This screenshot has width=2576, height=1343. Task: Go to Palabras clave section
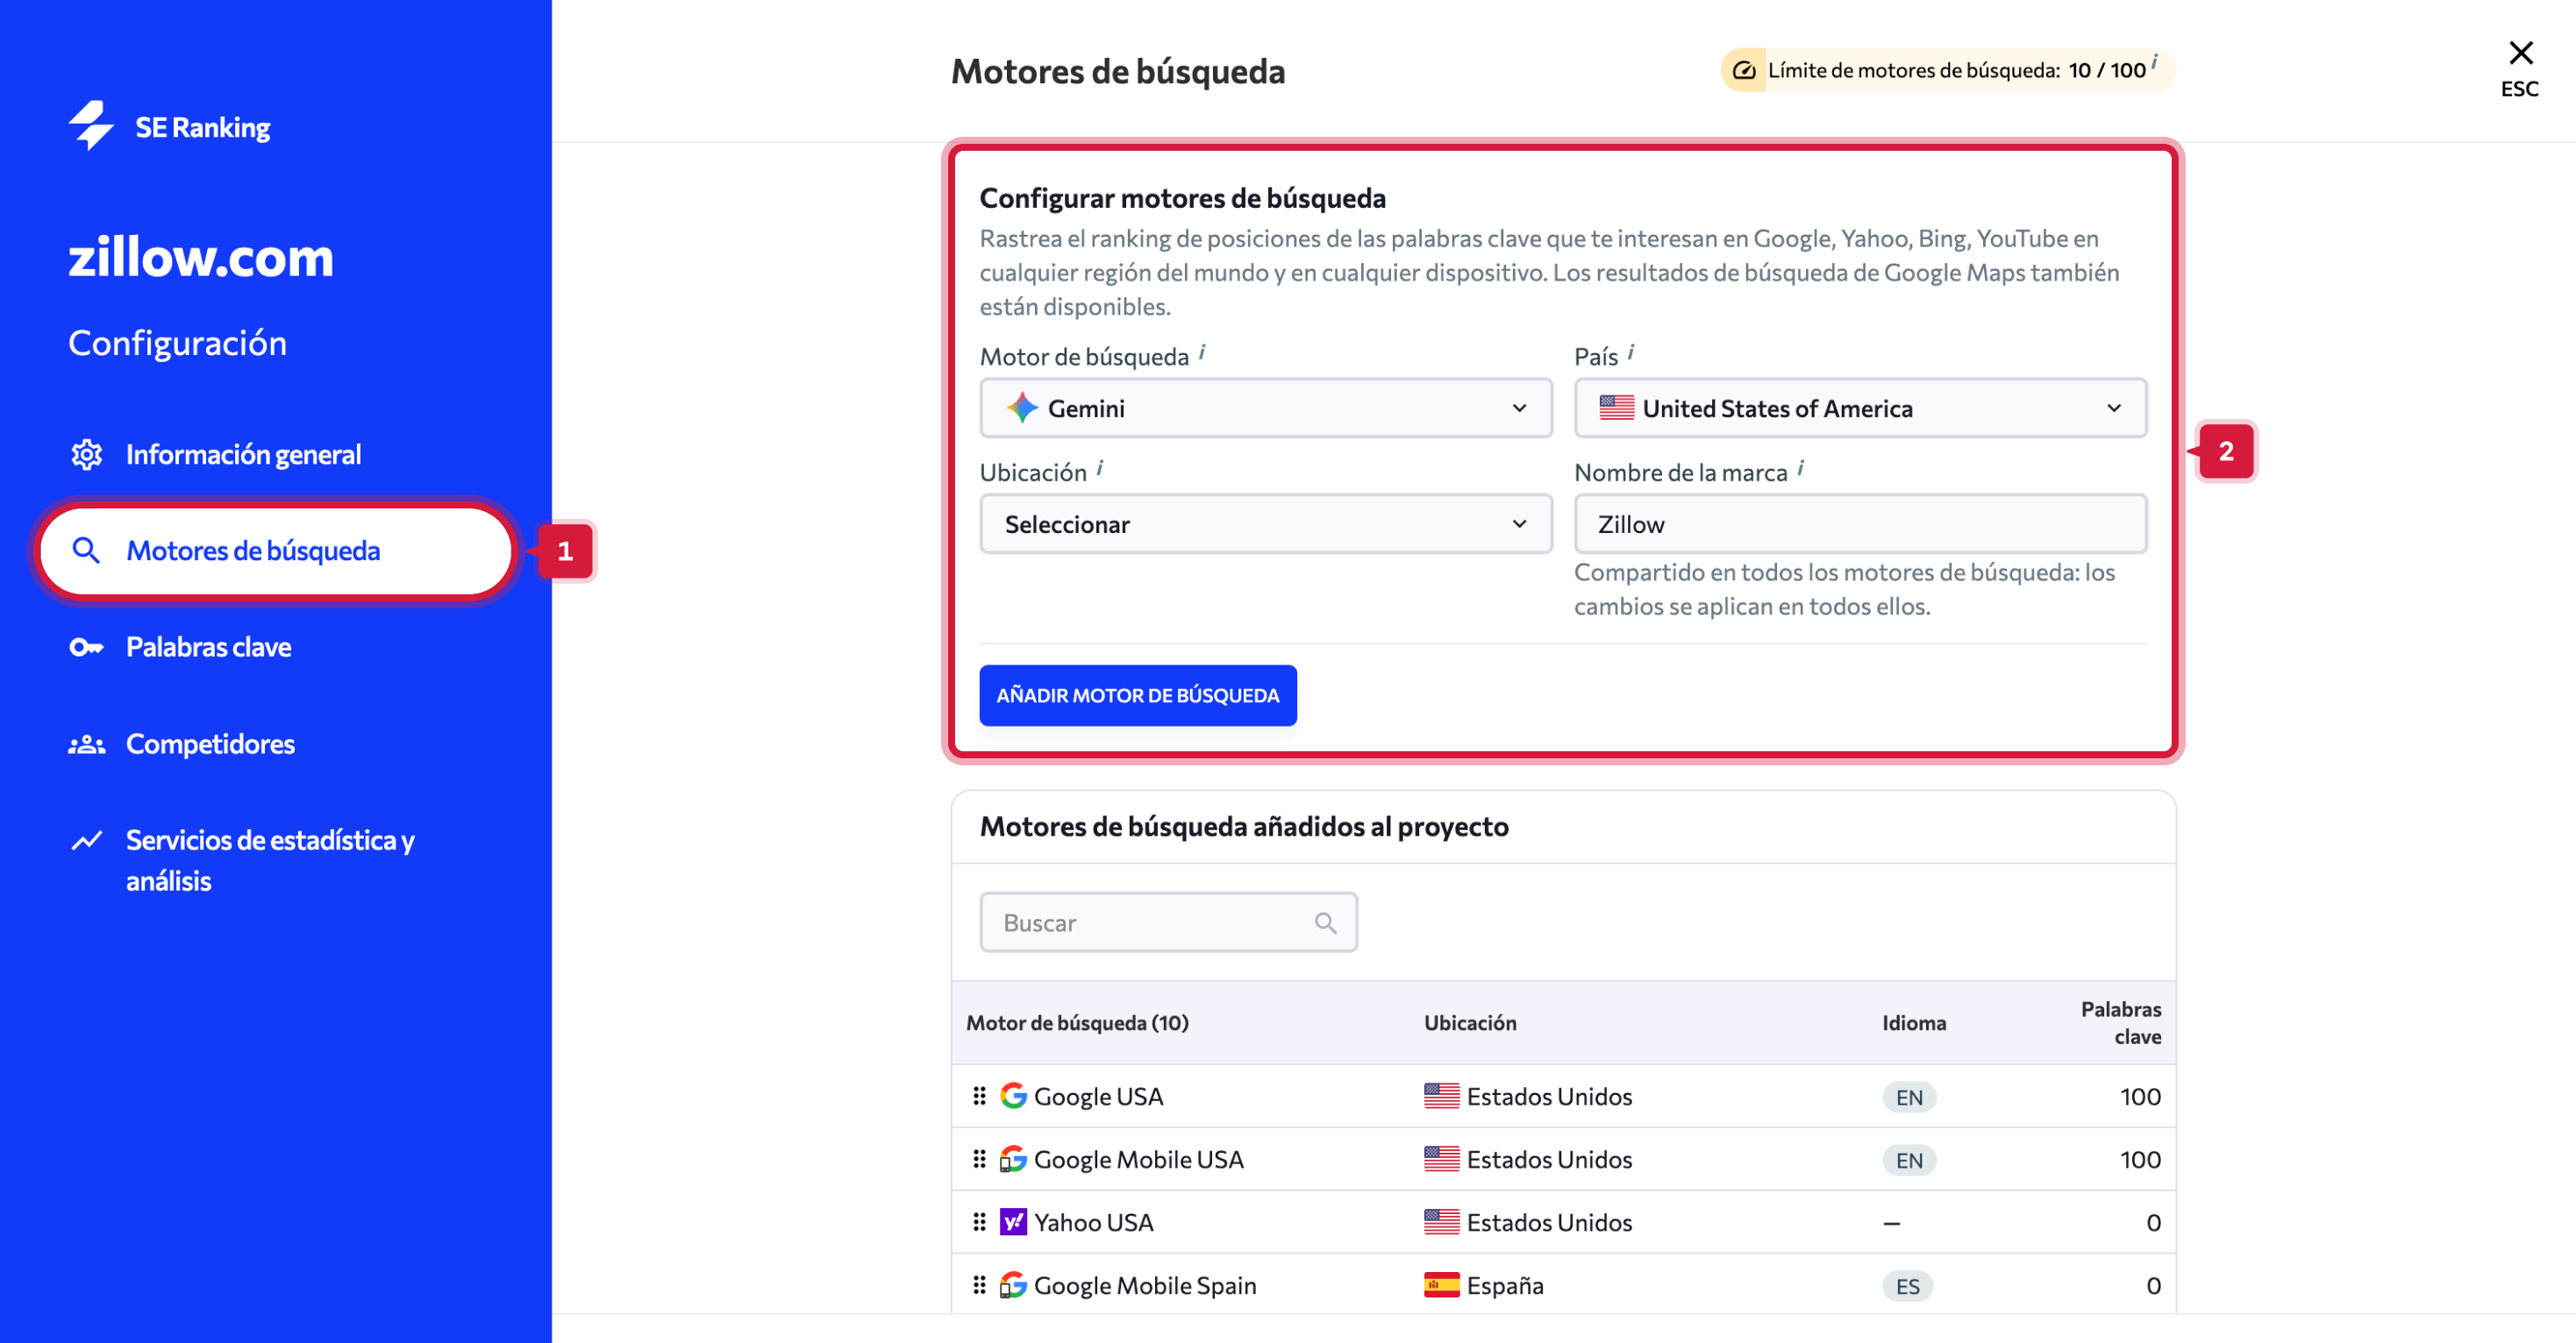pyautogui.click(x=208, y=647)
